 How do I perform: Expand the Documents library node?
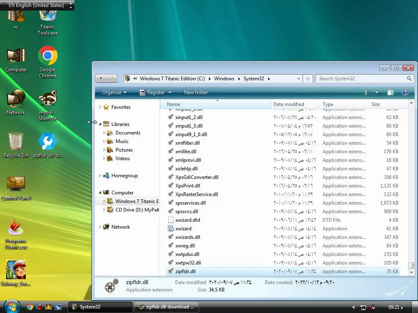pos(104,132)
